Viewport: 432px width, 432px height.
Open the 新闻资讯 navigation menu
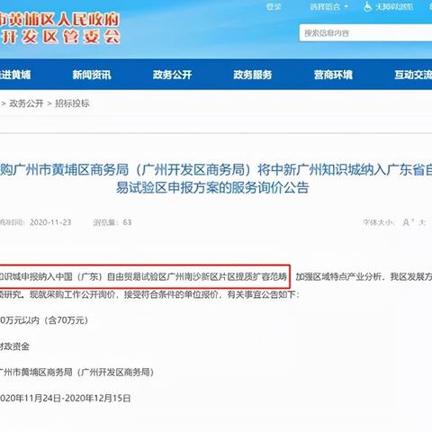pyautogui.click(x=92, y=75)
